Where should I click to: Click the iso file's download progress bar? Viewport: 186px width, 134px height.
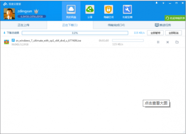128,40
